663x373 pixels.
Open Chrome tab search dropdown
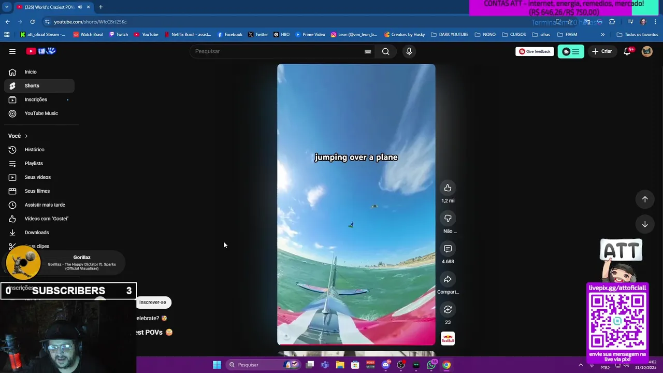coord(6,7)
